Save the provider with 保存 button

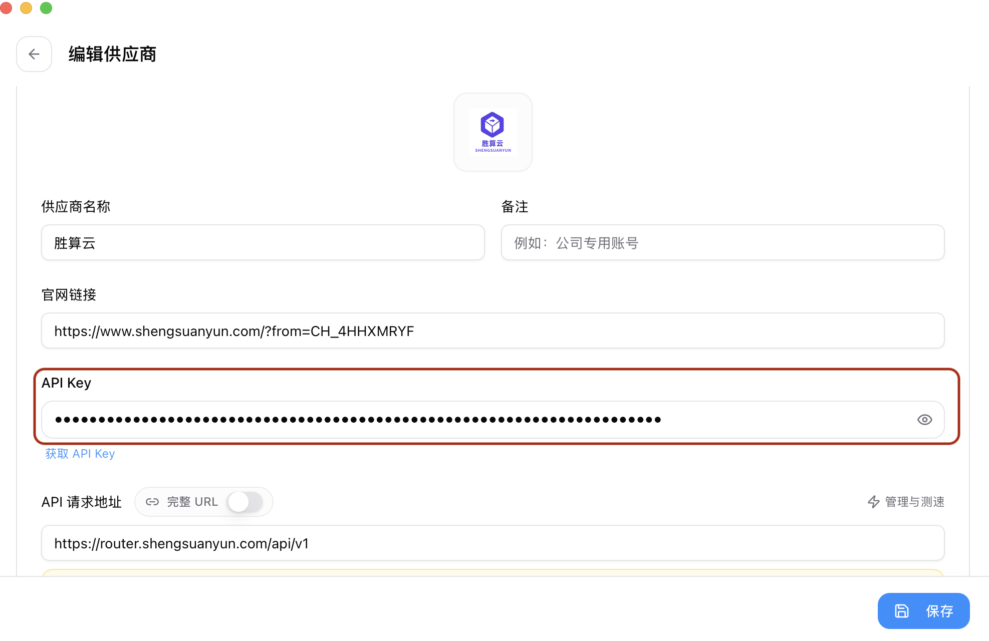point(923,611)
